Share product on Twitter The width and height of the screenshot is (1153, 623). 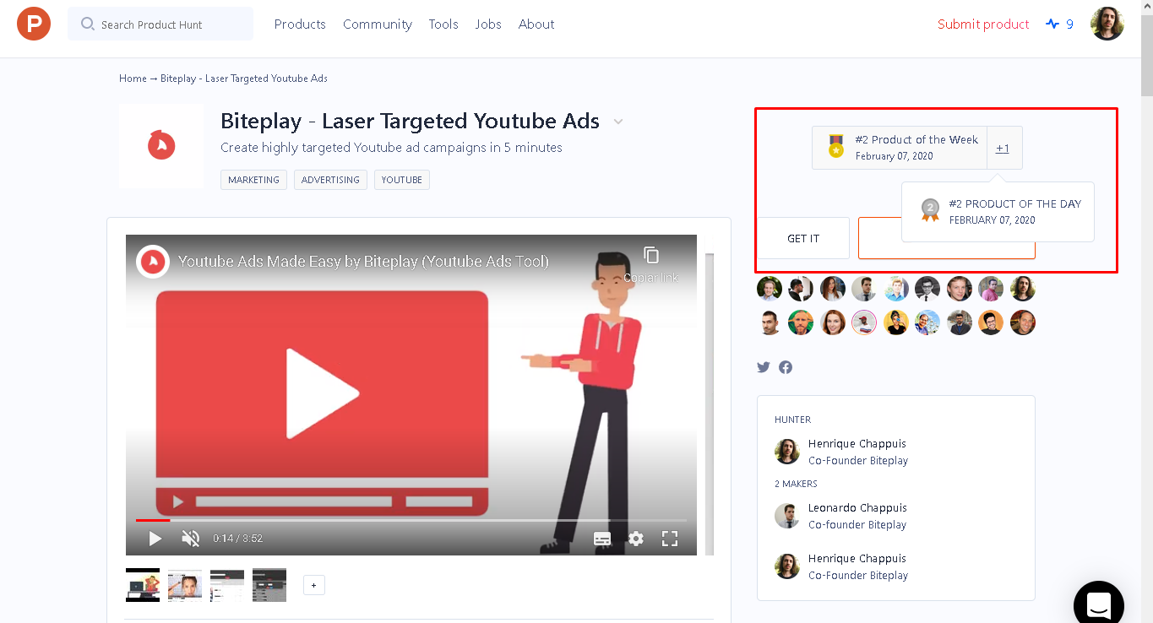click(x=764, y=367)
